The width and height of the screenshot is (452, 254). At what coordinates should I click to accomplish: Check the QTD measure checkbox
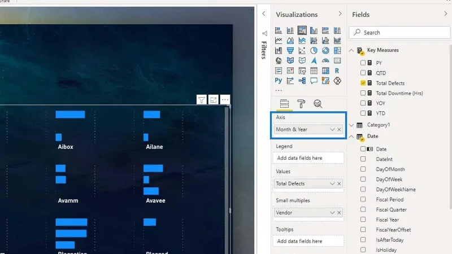363,73
